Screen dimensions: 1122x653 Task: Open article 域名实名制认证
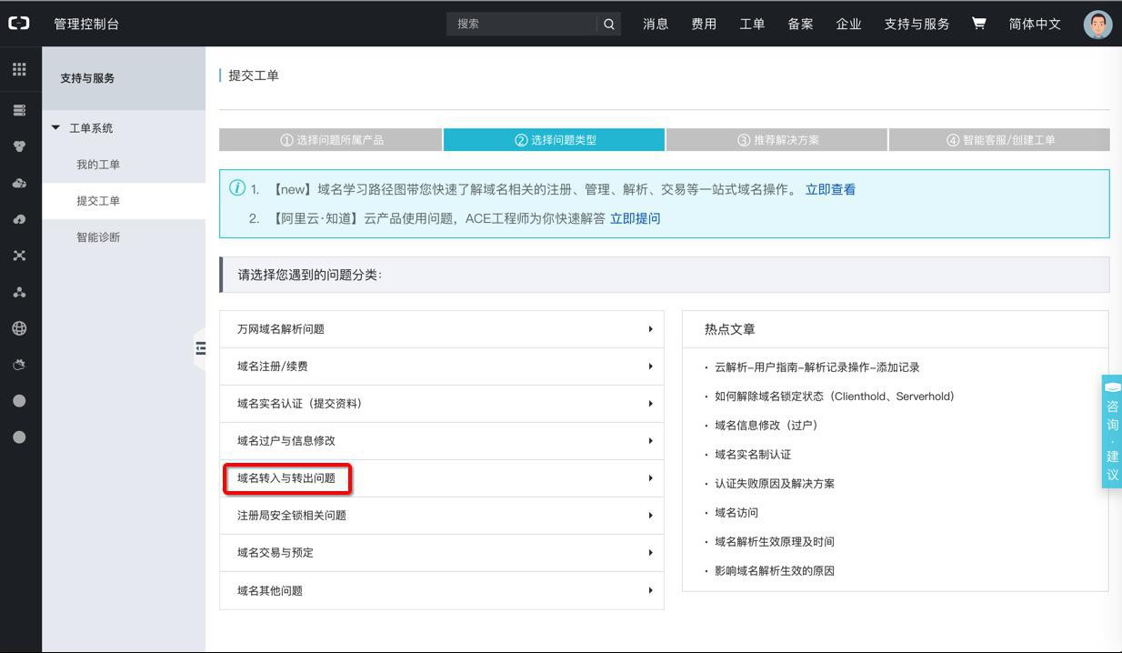[x=753, y=455]
